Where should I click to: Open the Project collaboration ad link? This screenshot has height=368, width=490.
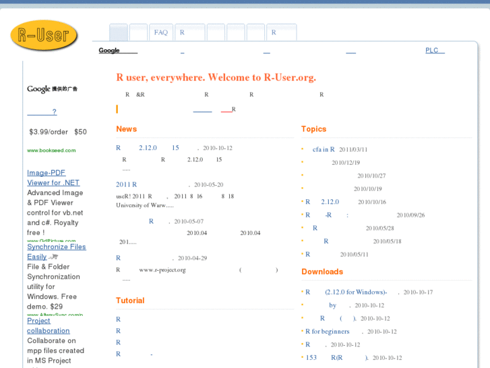48,325
